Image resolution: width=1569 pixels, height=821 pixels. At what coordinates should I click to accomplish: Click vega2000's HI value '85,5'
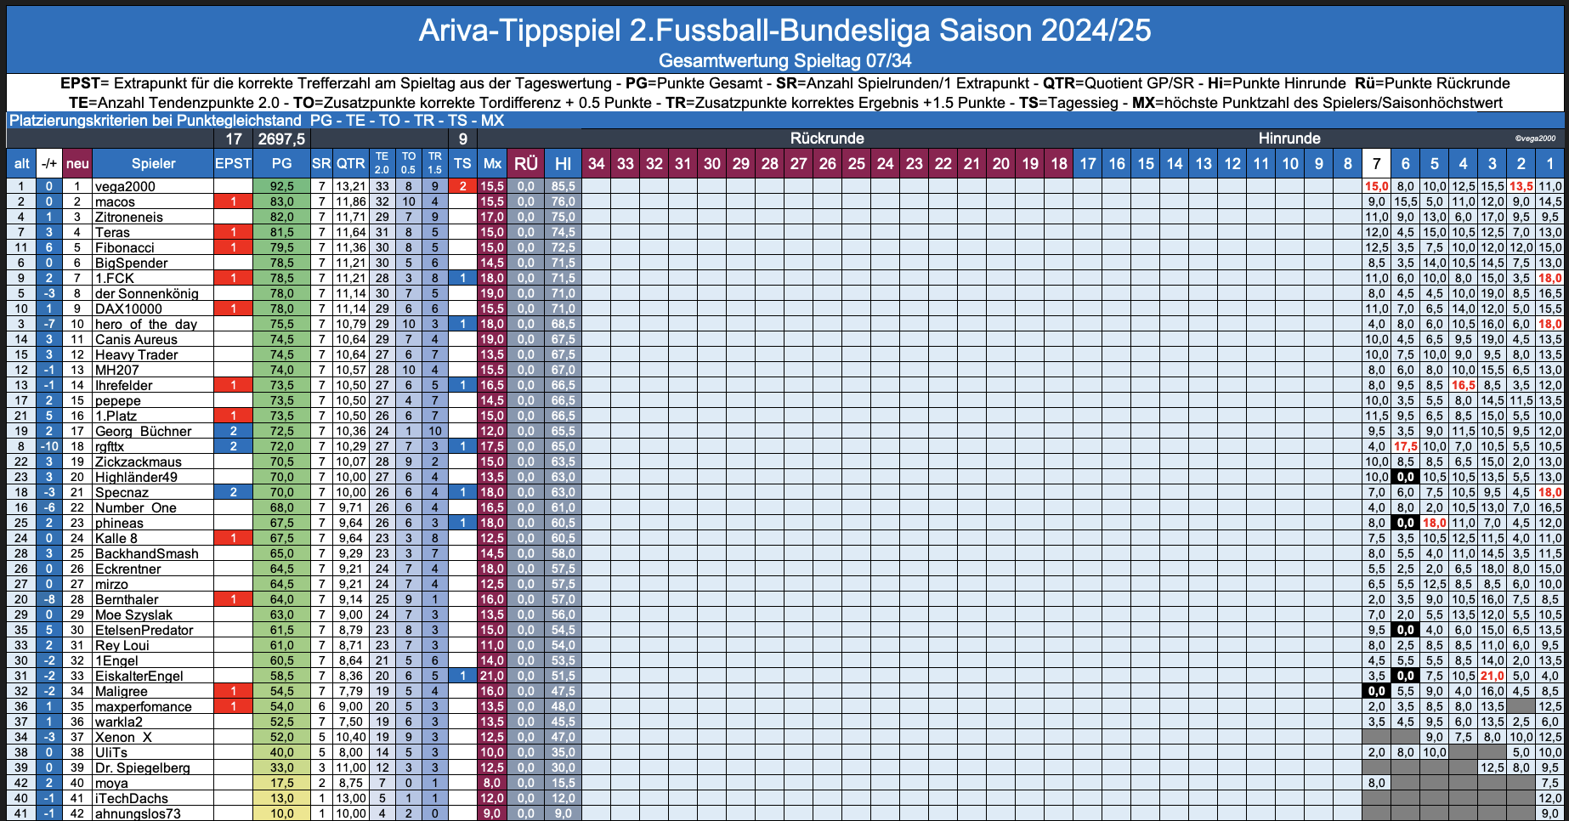[563, 186]
